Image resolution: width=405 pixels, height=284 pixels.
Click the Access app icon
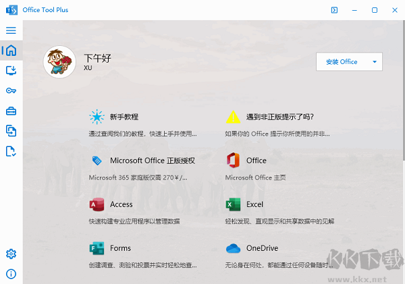[x=97, y=204]
